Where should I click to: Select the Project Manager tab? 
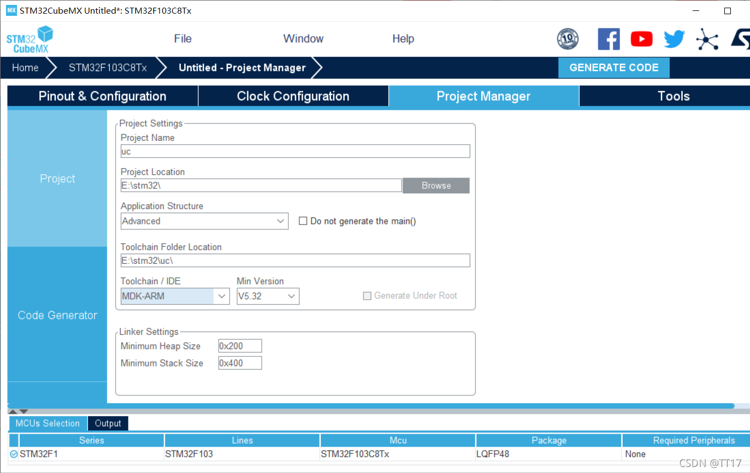[483, 96]
